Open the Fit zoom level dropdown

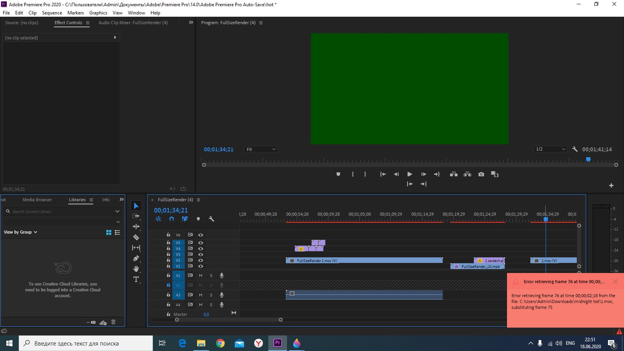tap(261, 149)
